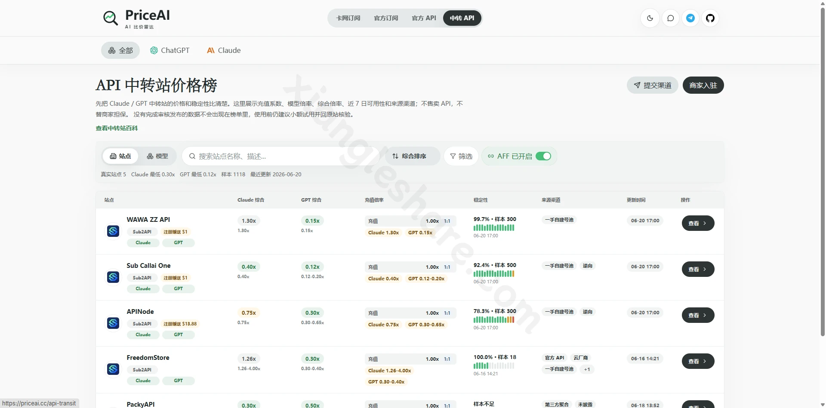Image resolution: width=826 pixels, height=408 pixels.
Task: Click 查看 for Sub Callai One
Action: (698, 269)
